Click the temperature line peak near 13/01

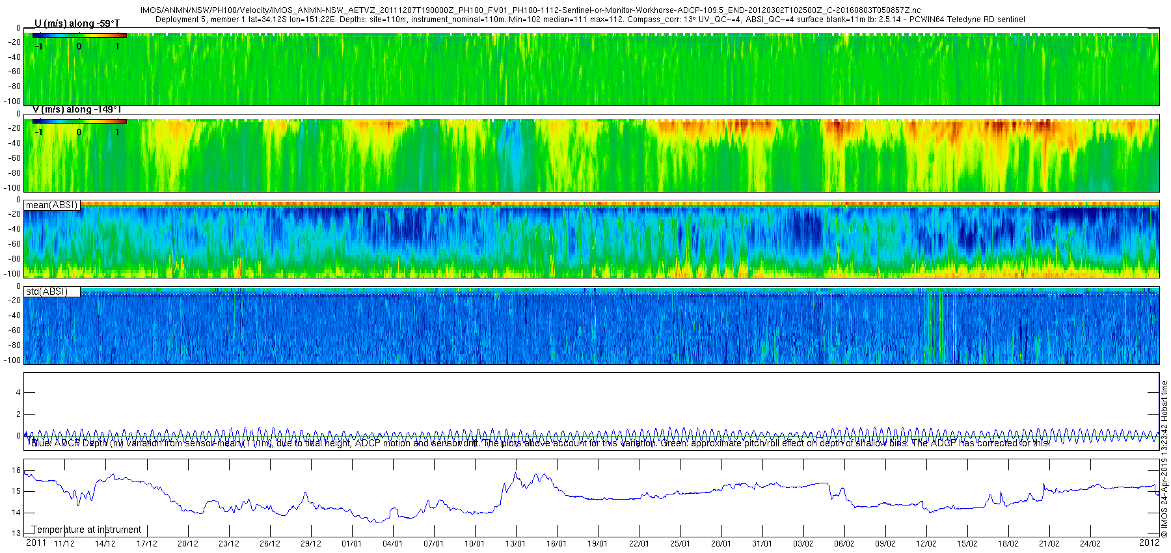click(x=515, y=474)
